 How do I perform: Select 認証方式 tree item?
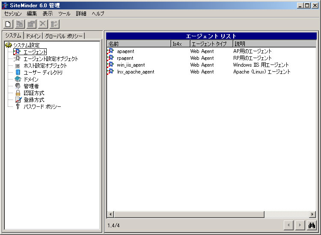34,93
